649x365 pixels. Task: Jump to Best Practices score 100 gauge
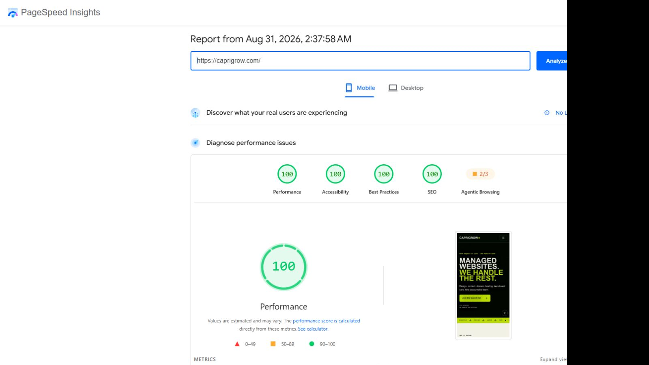(384, 174)
